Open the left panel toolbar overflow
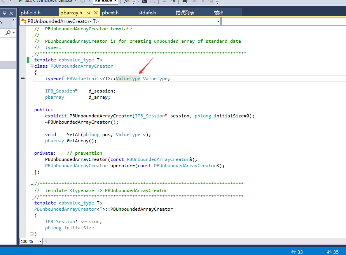 pos(14,20)
